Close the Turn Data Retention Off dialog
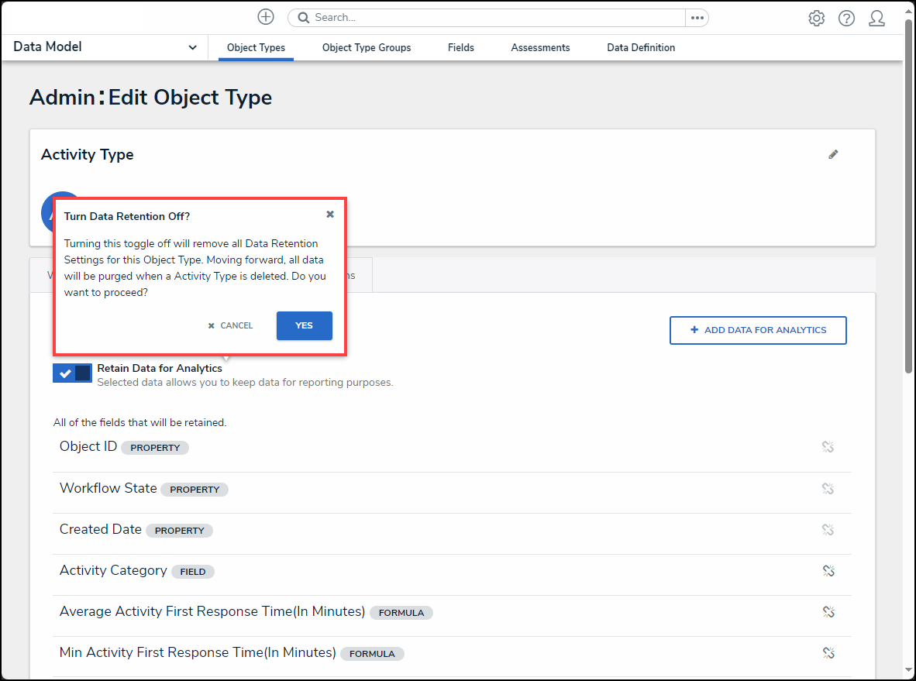The width and height of the screenshot is (916, 681). click(330, 215)
